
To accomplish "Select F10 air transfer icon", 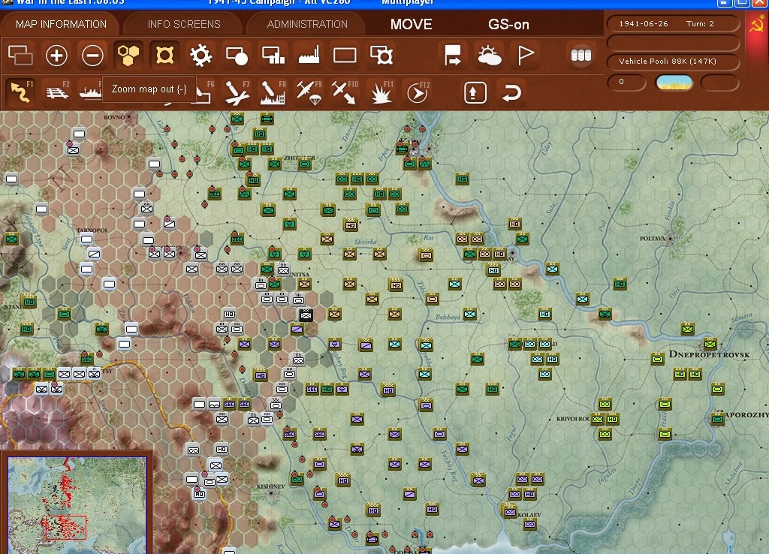I will click(345, 92).
